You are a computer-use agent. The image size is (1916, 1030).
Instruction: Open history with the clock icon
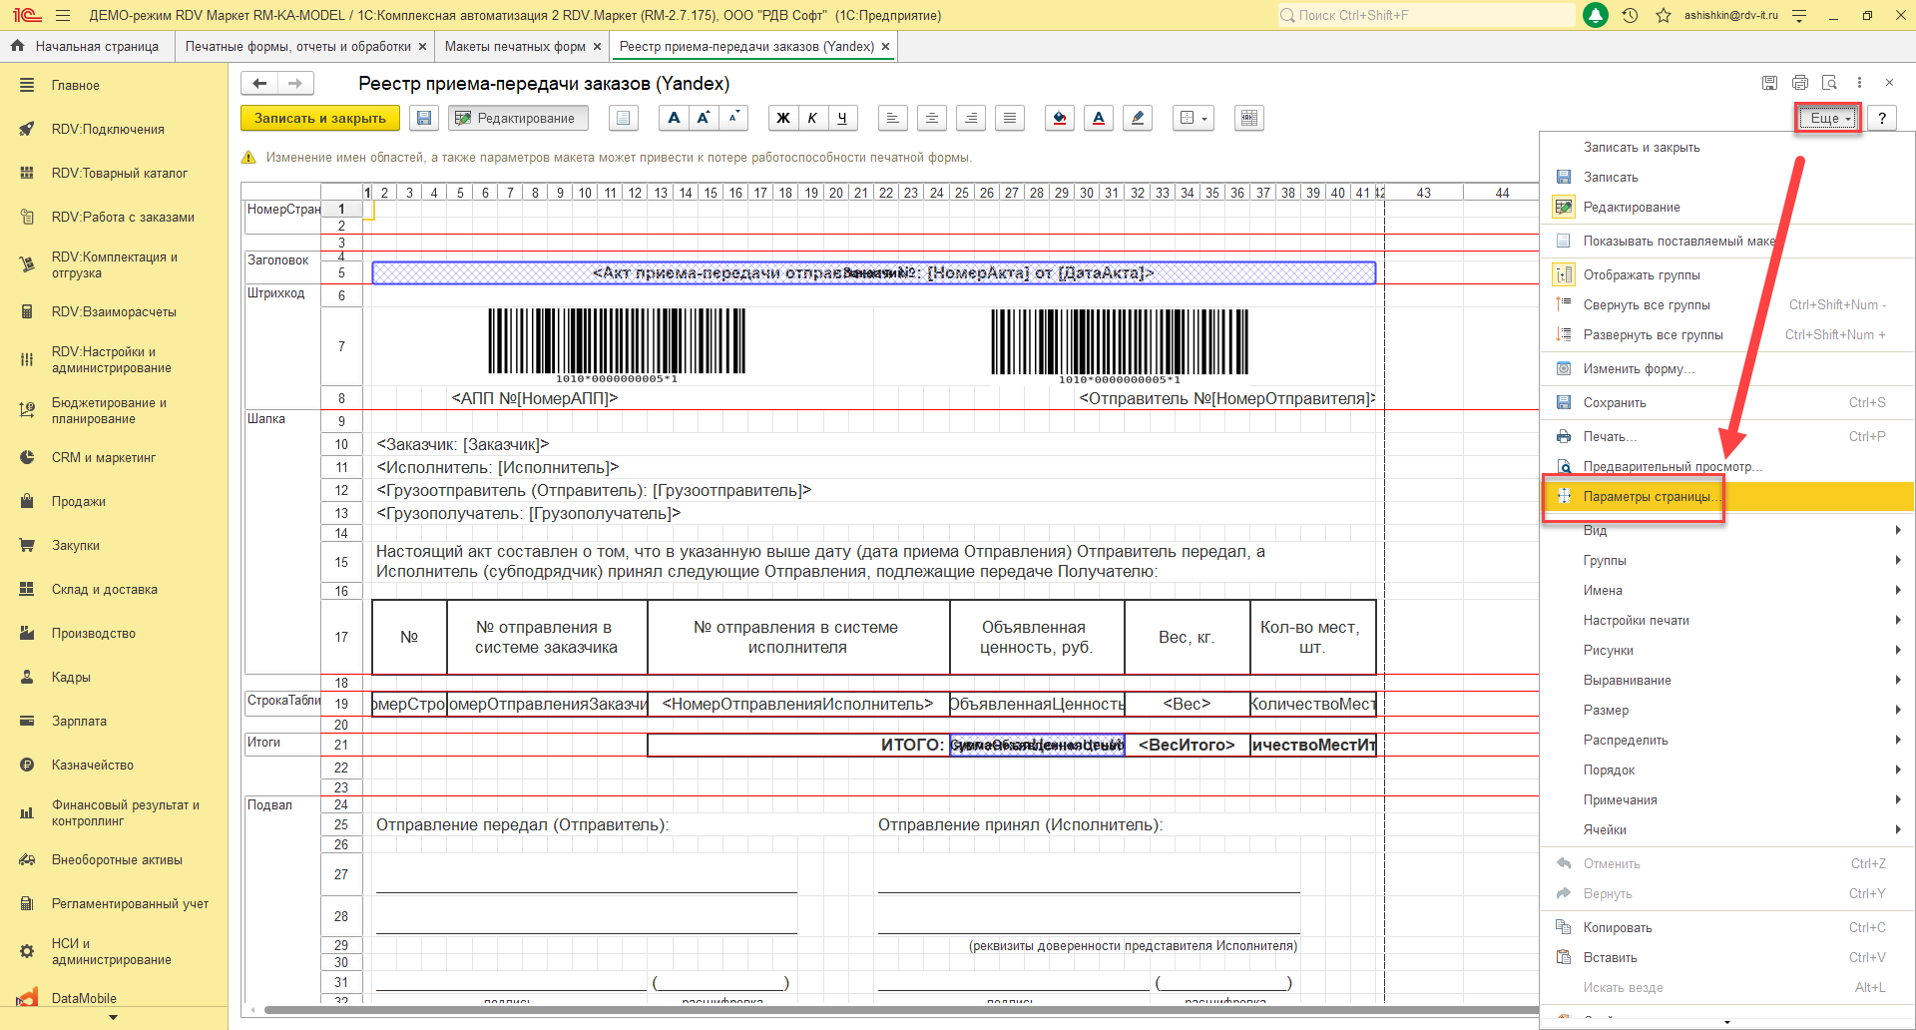1630,15
